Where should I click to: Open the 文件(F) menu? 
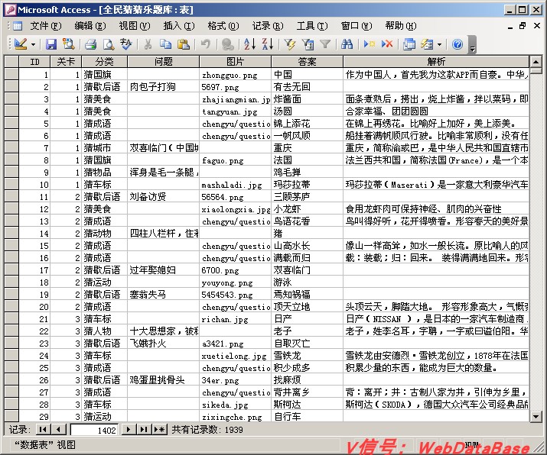point(46,26)
